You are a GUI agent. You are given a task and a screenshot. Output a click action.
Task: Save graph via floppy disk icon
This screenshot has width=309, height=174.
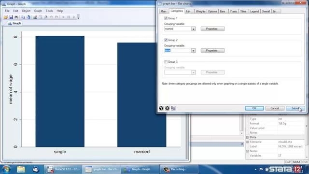click(11, 17)
